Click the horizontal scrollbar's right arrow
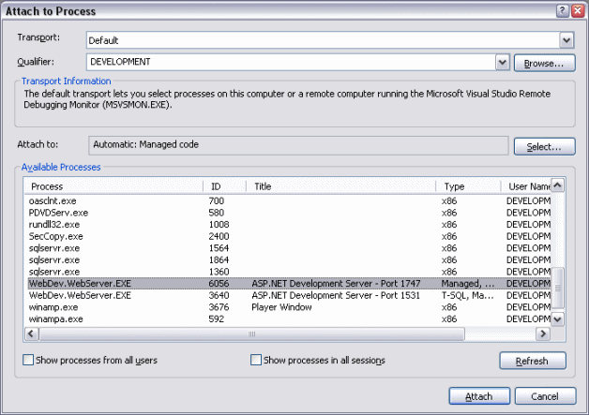Screen dimensions: 589x415 point(543,333)
